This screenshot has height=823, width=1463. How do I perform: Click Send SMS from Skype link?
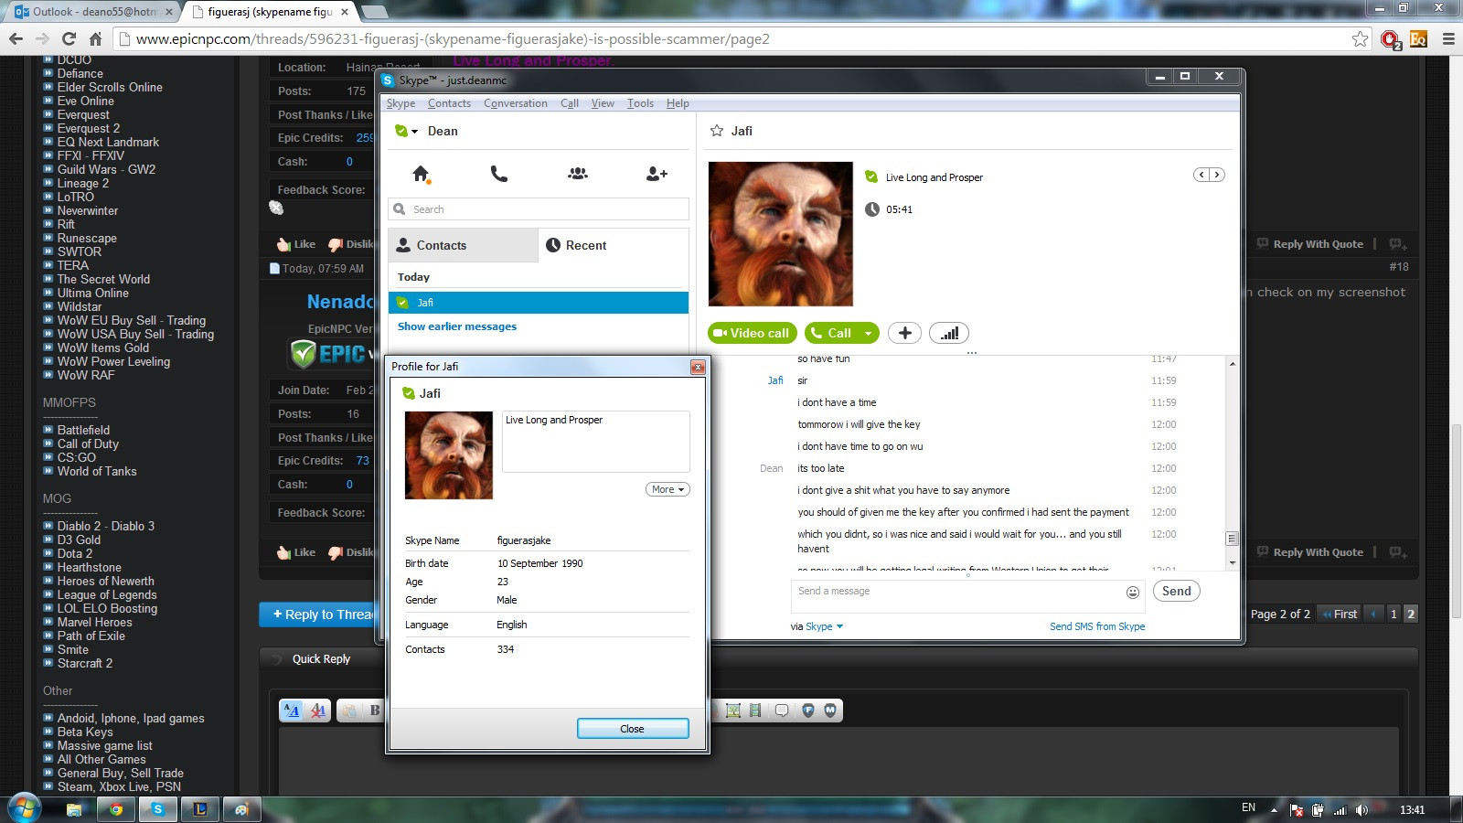click(1097, 626)
